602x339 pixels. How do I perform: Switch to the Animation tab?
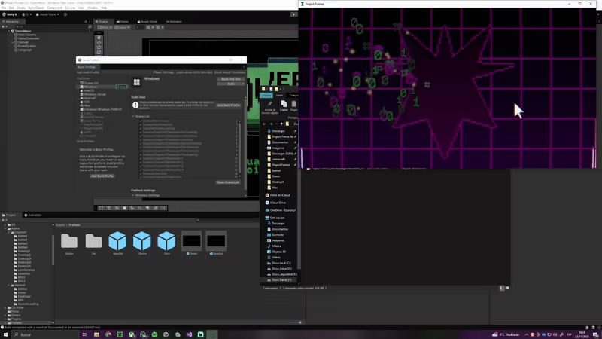pos(33,215)
